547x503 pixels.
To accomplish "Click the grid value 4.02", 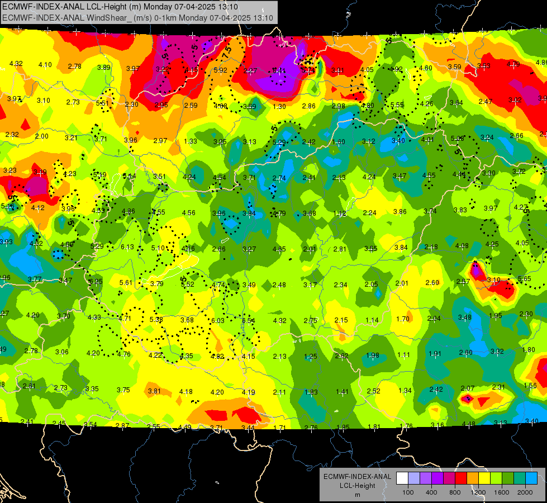I will point(36,243).
